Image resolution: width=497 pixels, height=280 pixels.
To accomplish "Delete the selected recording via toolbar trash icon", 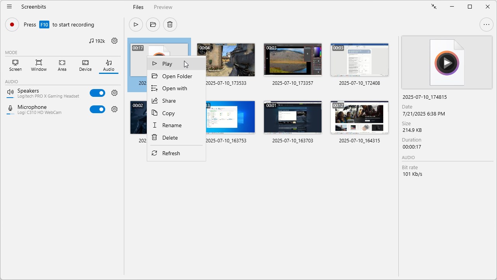I will 170,24.
